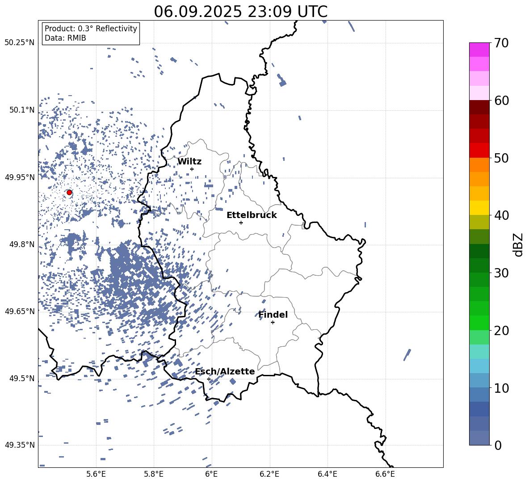Click the Data: RMIB text
The width and height of the screenshot is (529, 483).
pyautogui.click(x=65, y=38)
